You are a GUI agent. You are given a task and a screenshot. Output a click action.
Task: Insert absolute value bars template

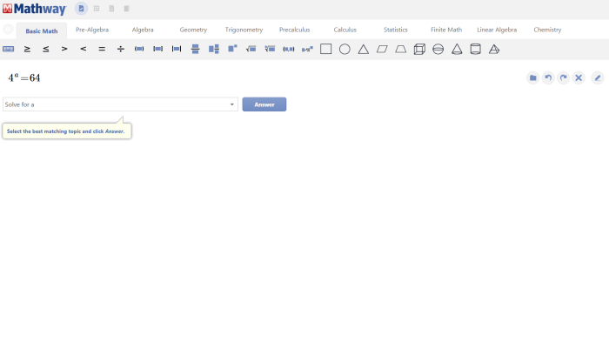click(177, 49)
